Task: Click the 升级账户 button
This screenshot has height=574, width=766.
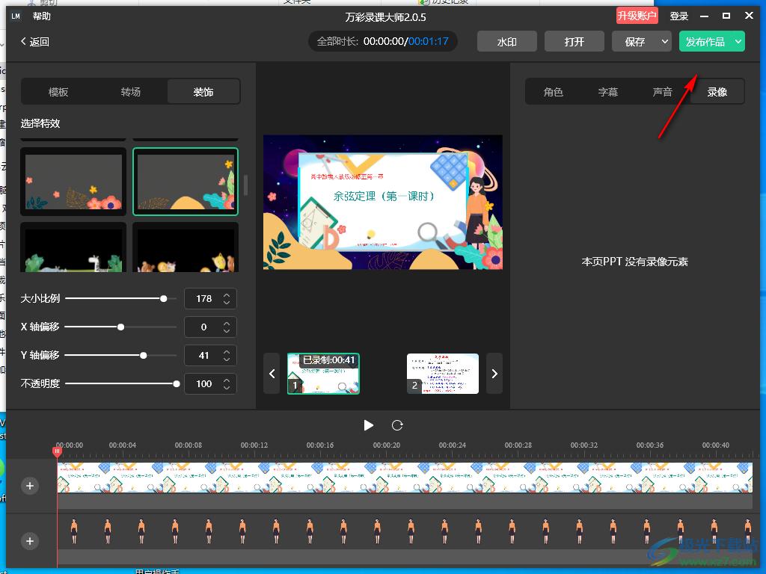Action: (x=637, y=16)
